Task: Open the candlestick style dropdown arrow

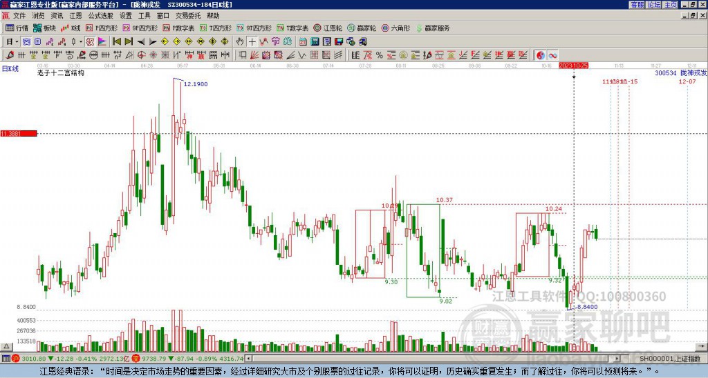Action: coord(81,41)
